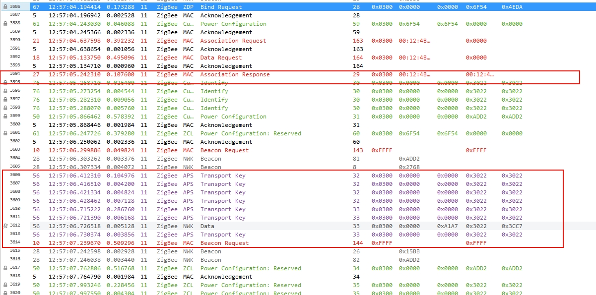Select Acknowledgement packet 3618
Screen dimensions: 596x295
298,277
